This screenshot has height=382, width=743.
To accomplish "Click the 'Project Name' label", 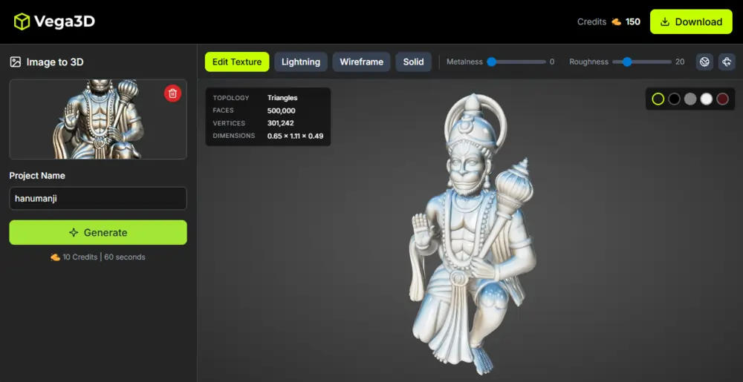I will (37, 176).
